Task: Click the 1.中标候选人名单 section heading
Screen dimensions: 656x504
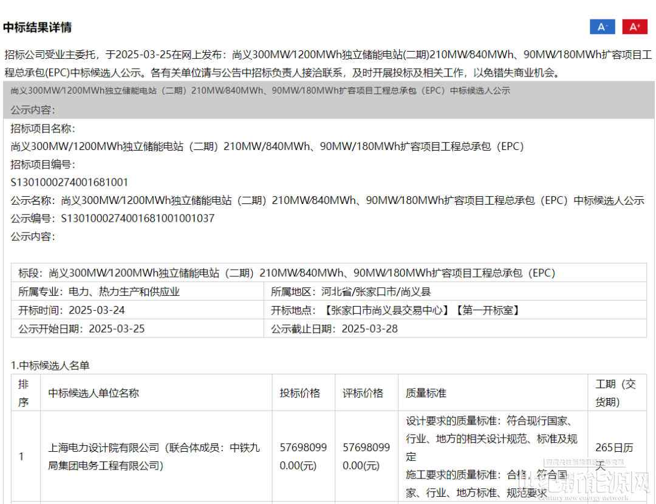Action: click(x=50, y=366)
